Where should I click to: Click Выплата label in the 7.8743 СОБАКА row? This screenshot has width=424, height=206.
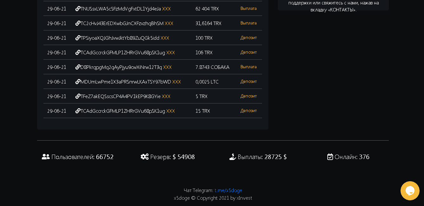click(x=248, y=67)
